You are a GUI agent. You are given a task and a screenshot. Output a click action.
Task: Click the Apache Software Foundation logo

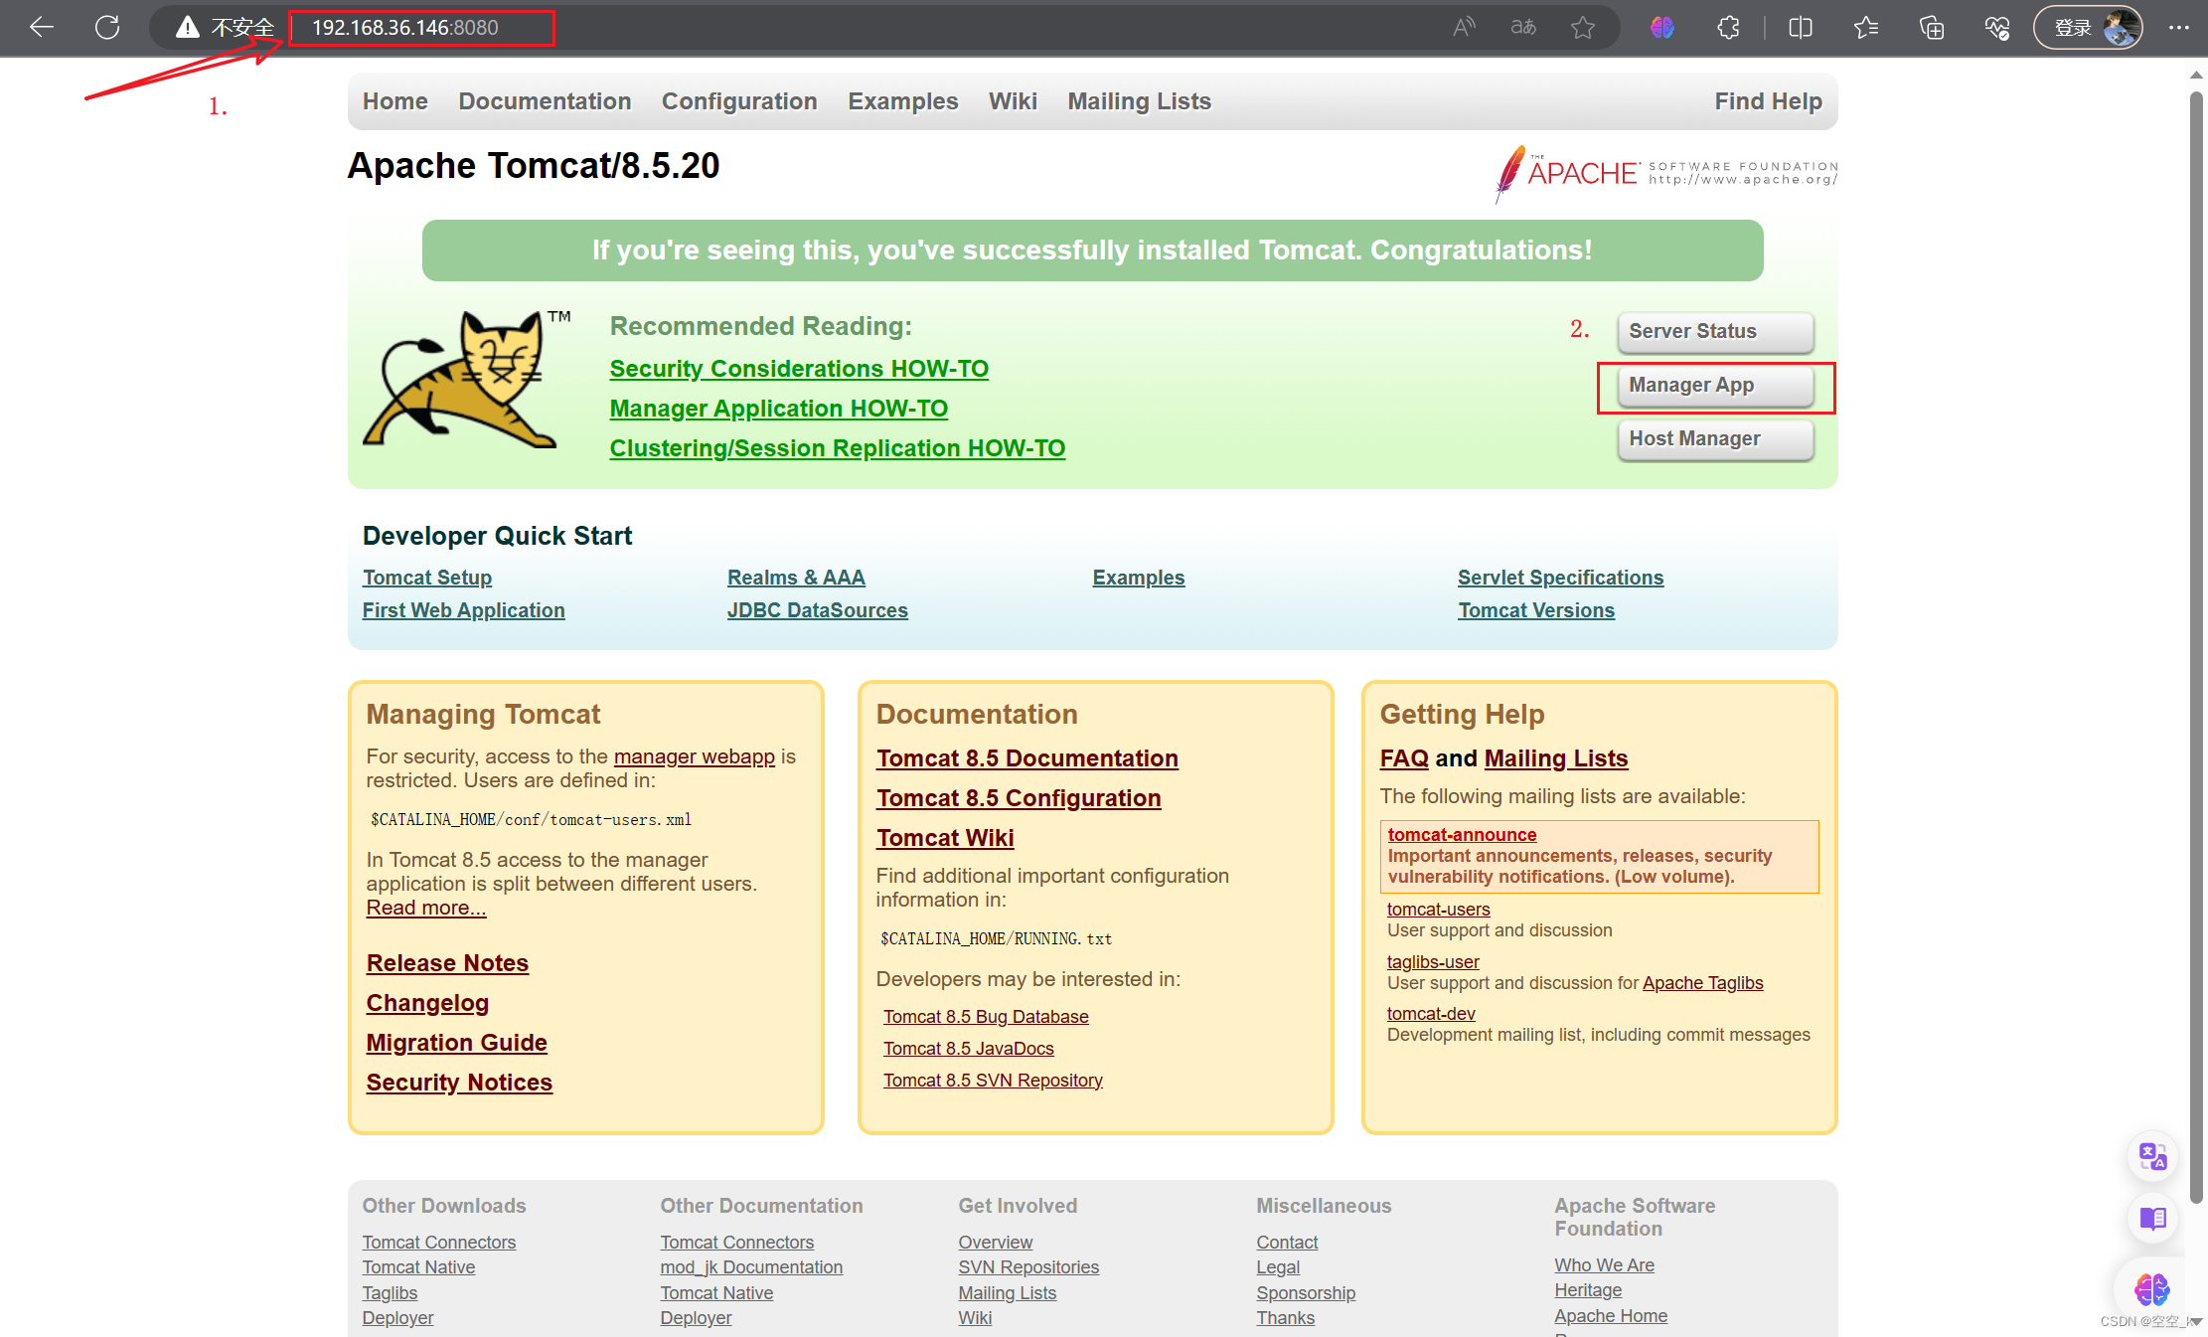(1666, 173)
